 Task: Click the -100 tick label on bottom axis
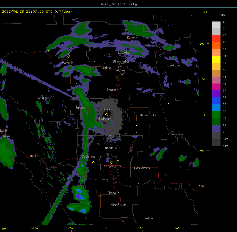(x=35, y=228)
